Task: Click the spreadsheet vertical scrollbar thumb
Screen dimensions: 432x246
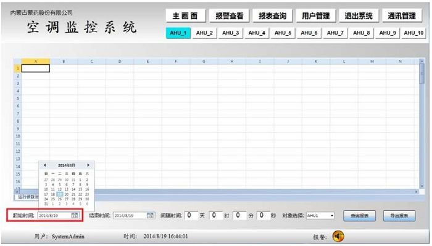Action: click(422, 73)
